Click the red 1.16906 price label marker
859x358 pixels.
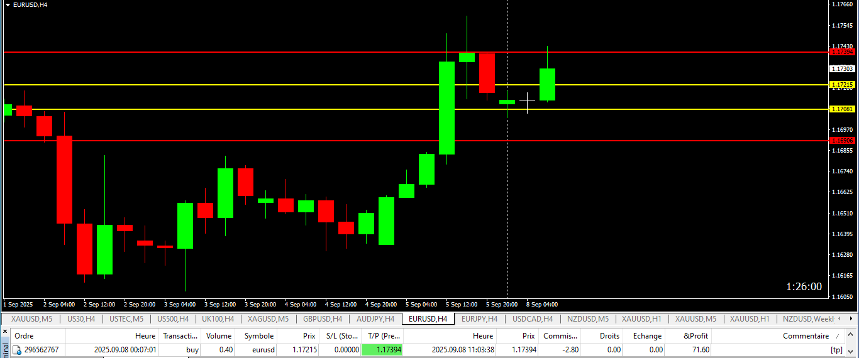coord(842,141)
